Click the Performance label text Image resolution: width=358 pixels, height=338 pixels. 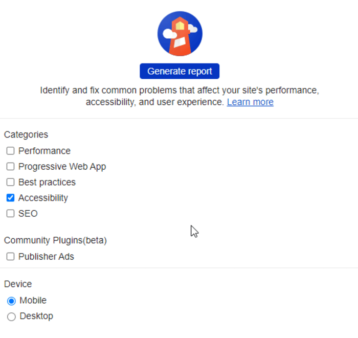pos(44,151)
